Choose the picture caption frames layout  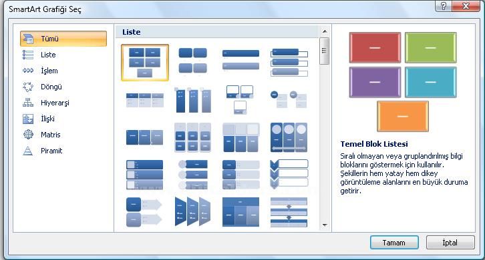pos(240,100)
